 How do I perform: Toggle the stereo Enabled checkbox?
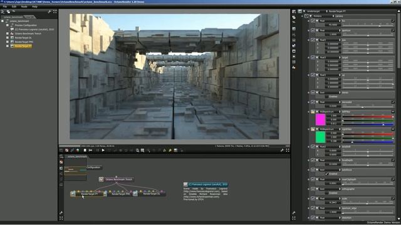tap(326, 97)
